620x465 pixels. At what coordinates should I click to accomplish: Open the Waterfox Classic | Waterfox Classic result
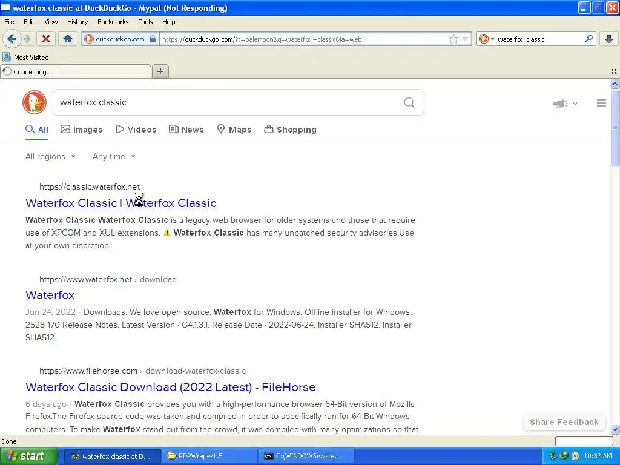click(120, 203)
